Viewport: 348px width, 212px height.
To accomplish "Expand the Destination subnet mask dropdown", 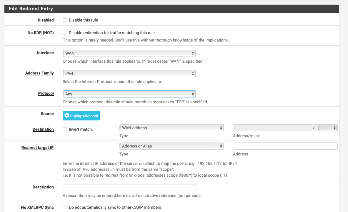I will (328, 128).
